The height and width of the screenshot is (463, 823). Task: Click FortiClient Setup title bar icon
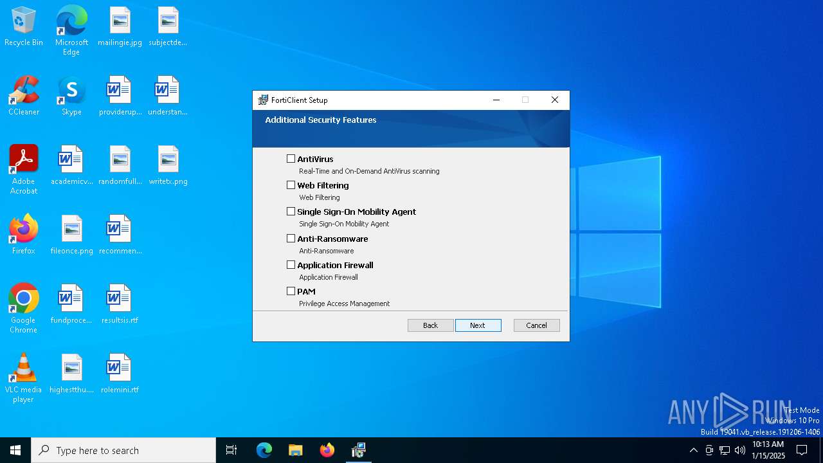click(x=262, y=100)
